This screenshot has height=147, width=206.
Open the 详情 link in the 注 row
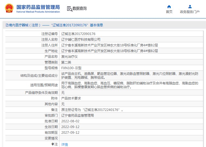click(64, 144)
